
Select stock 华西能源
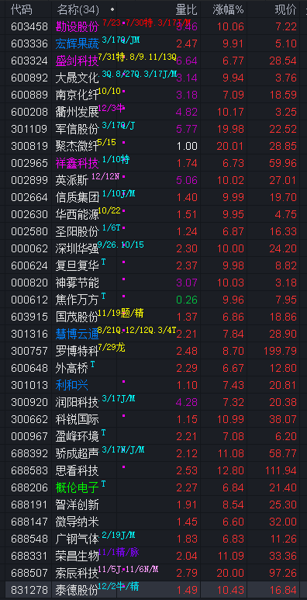[x=78, y=214]
